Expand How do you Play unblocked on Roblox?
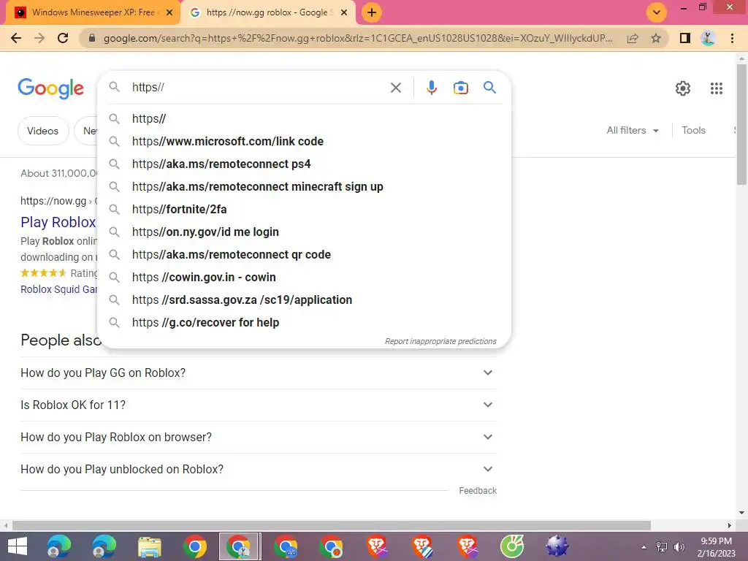 [x=258, y=470]
